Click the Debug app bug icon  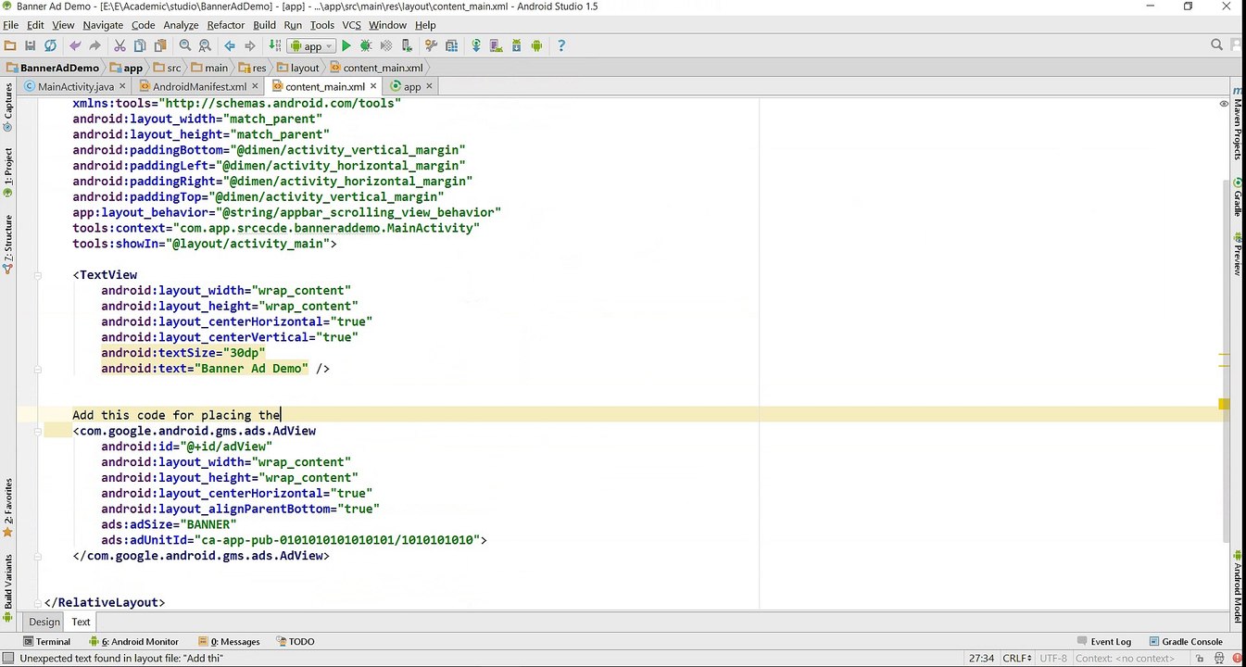click(366, 45)
